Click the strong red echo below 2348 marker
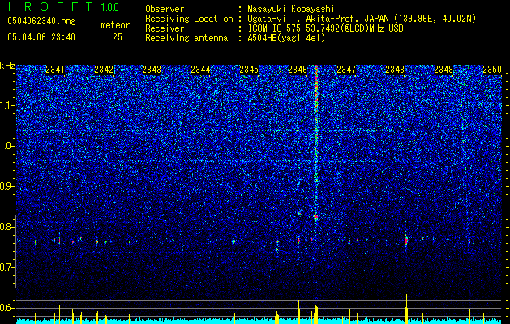 pyautogui.click(x=406, y=240)
